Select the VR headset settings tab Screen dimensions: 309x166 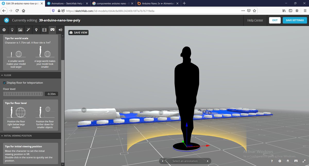pos(53,30)
